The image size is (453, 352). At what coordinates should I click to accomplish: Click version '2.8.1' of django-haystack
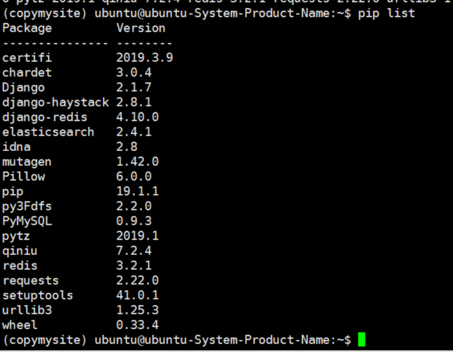point(134,102)
